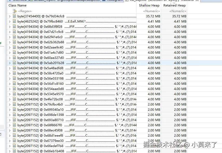Click array icon of row 0x4fe72bc08
This screenshot has height=153, width=222.
[x=14, y=99]
